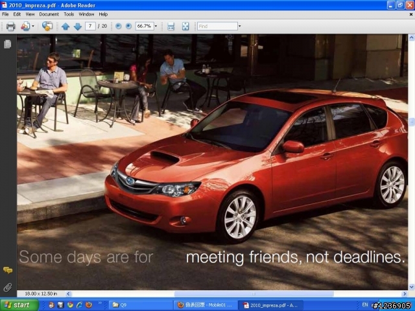Click the vertical scrollbar down arrow
The height and width of the screenshot is (311, 415).
(x=411, y=286)
